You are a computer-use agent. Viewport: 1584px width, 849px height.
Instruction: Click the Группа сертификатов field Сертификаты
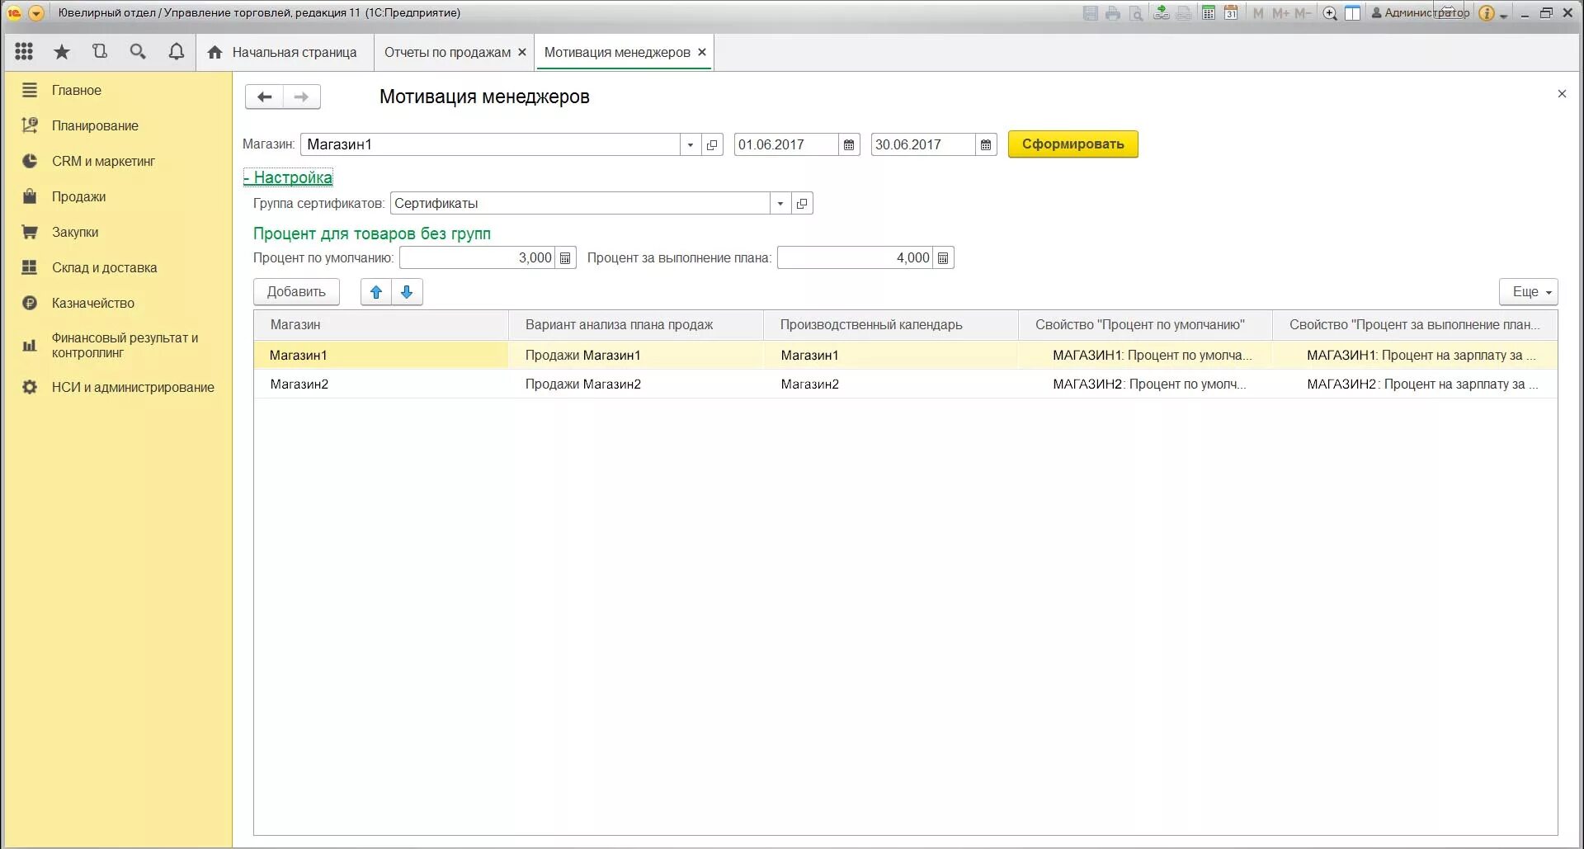tap(580, 203)
